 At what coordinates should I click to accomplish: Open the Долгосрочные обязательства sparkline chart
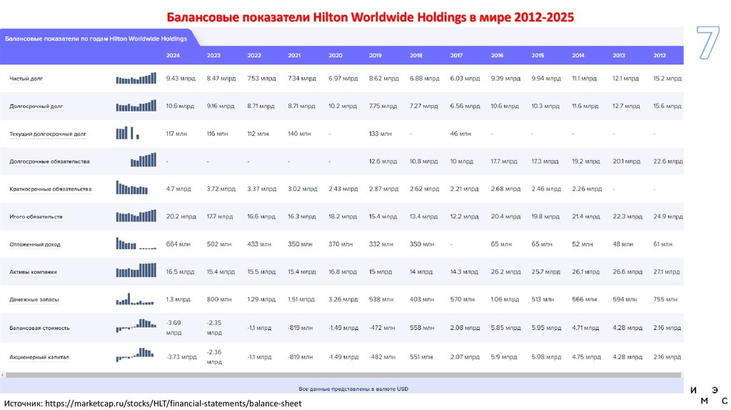pos(143,160)
